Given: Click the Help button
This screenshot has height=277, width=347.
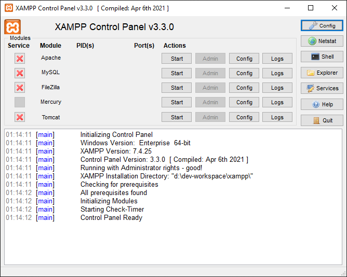Looking at the screenshot, I should pos(322,104).
